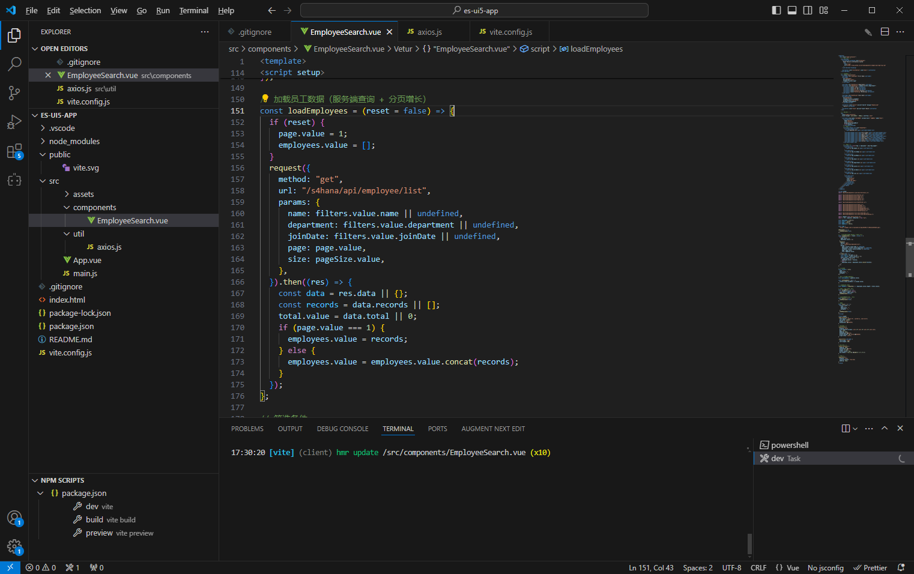Open notifications bell in status bar
The image size is (914, 574).
(901, 567)
